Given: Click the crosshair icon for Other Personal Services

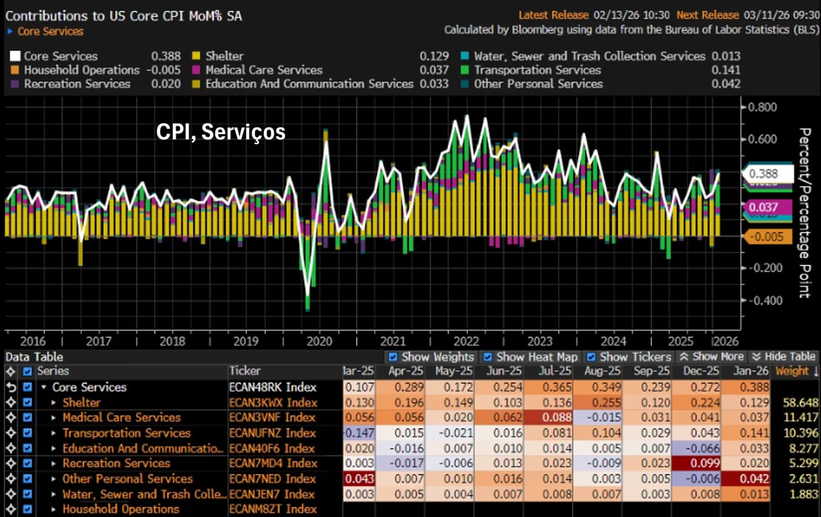Looking at the screenshot, I should pyautogui.click(x=10, y=479).
